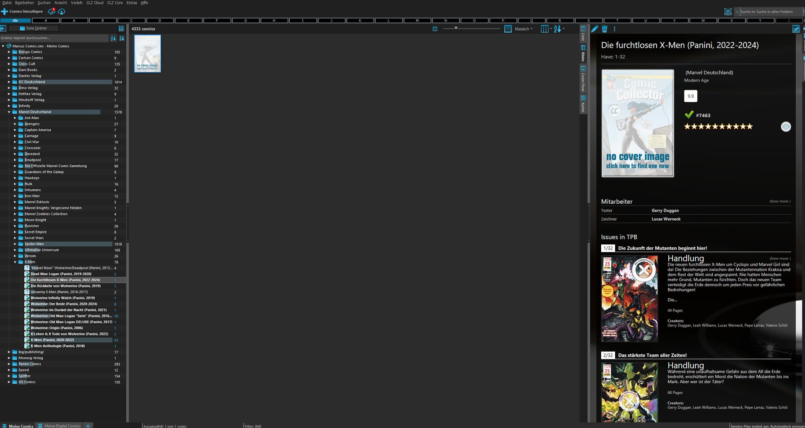This screenshot has width=805, height=428.
Task: Click the details panel template edit icon
Action: pyautogui.click(x=796, y=29)
